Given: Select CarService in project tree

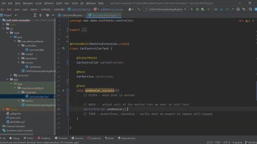Looking at the screenshot, I should coord(35,67).
